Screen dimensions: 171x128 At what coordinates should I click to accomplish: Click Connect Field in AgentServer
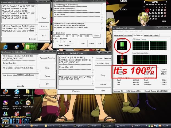pyautogui.click(x=103, y=63)
